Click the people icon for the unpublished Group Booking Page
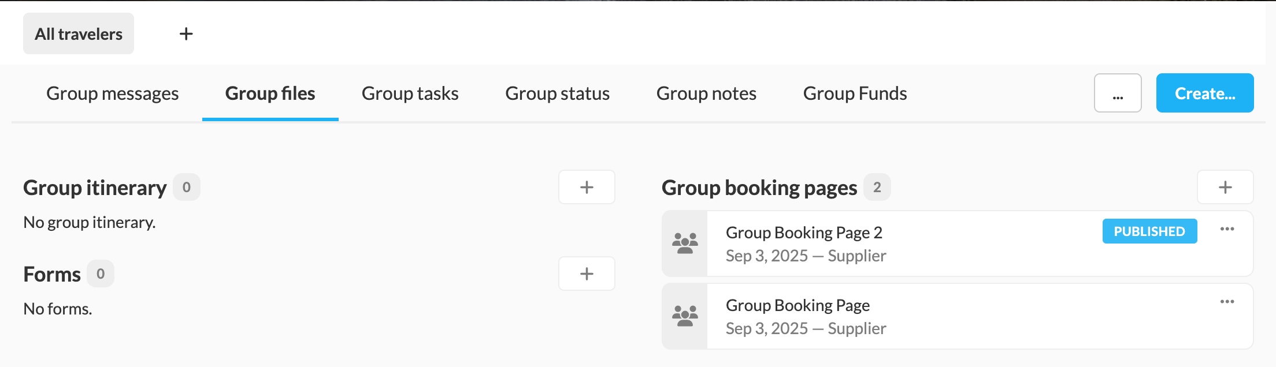The image size is (1276, 367). [685, 316]
